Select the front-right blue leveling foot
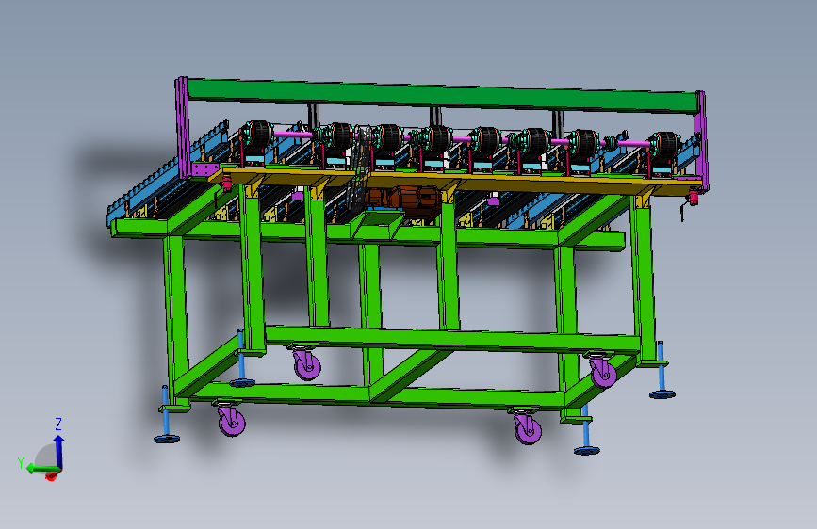This screenshot has height=529, width=817. (586, 430)
